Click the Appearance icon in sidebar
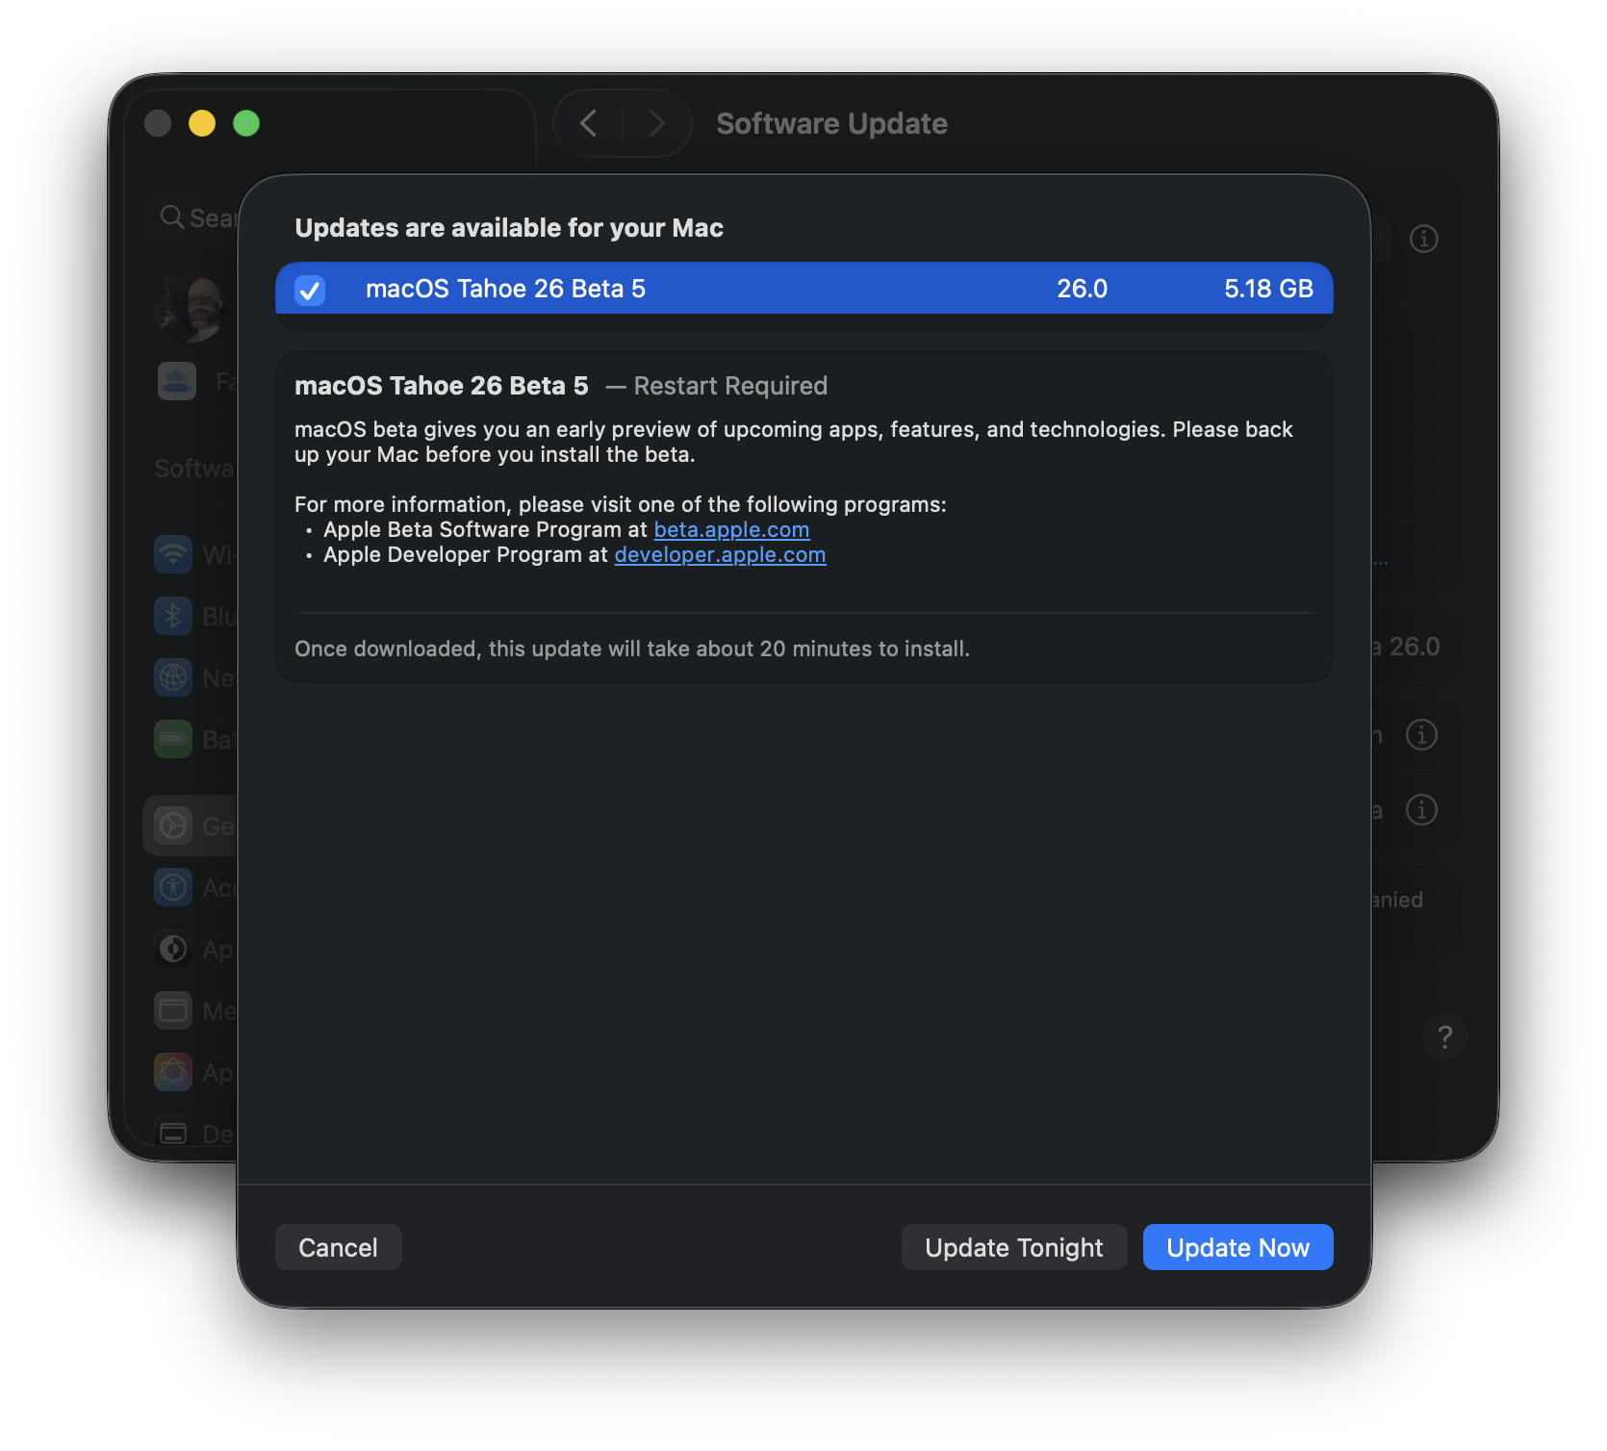 pyautogui.click(x=173, y=949)
